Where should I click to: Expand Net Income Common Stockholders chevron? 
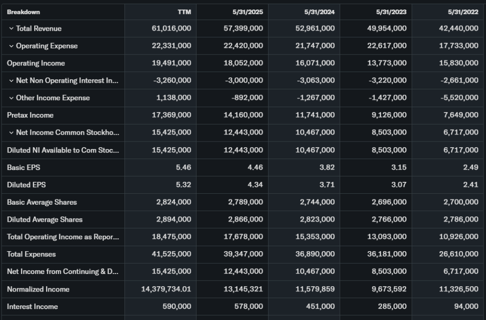point(11,132)
